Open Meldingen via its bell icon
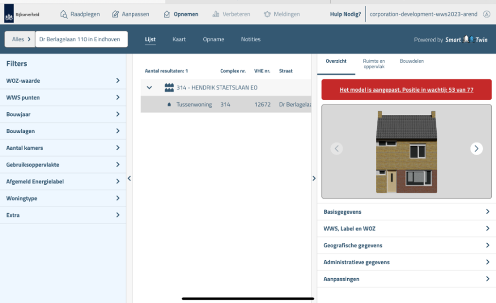 click(267, 15)
